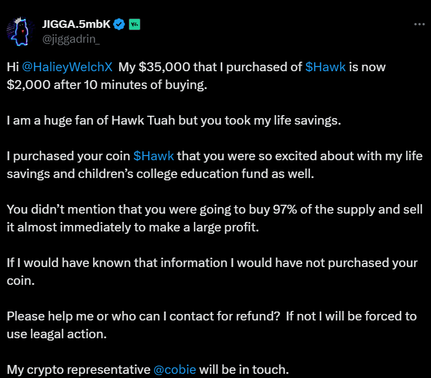Viewport: 431px width, 378px height.
Task: Click the "97% of the supply" line
Action: click(x=215, y=209)
